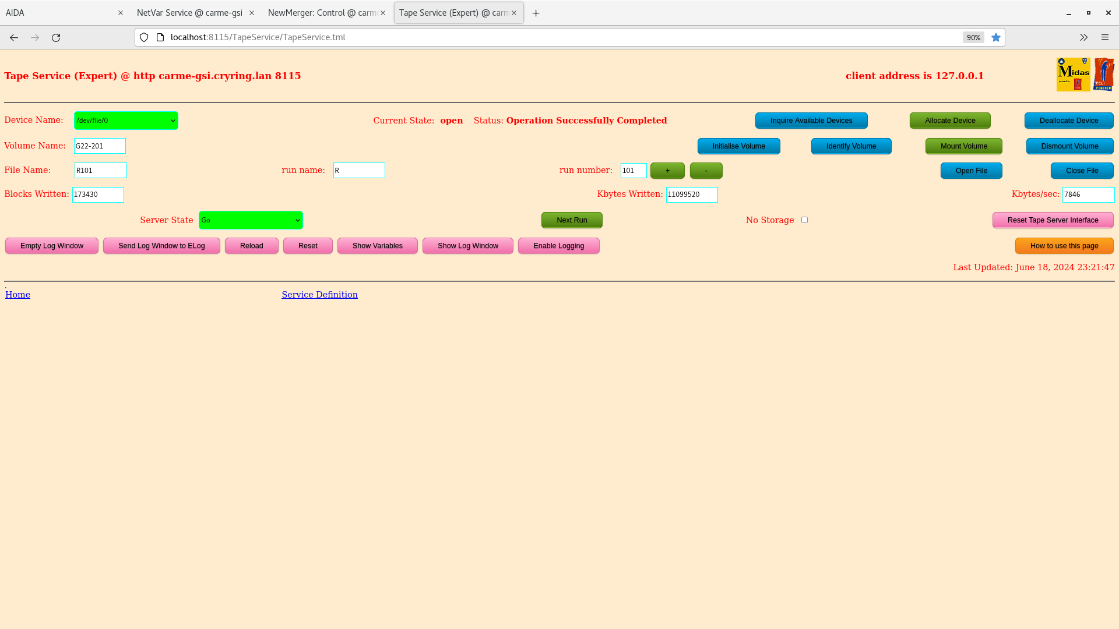Click the Server State Go dropdown
This screenshot has height=629, width=1119.
pos(251,220)
